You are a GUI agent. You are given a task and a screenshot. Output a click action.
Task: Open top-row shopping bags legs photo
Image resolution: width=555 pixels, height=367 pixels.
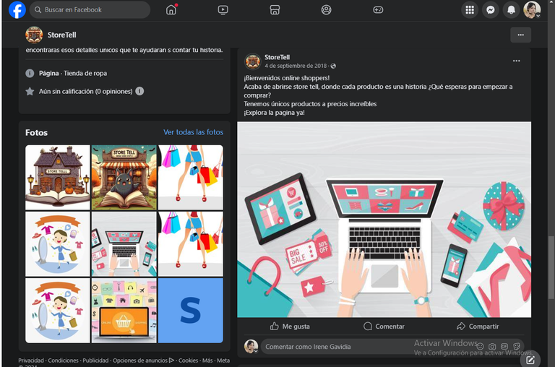pyautogui.click(x=191, y=177)
